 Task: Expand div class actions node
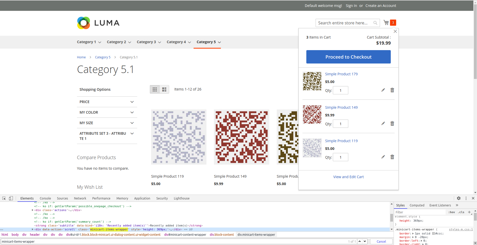32,210
